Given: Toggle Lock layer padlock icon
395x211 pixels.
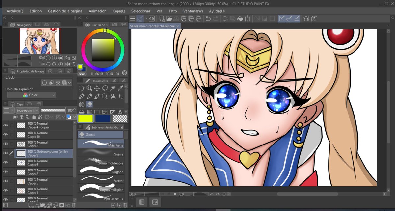Looking at the screenshot, I should pos(33,117).
